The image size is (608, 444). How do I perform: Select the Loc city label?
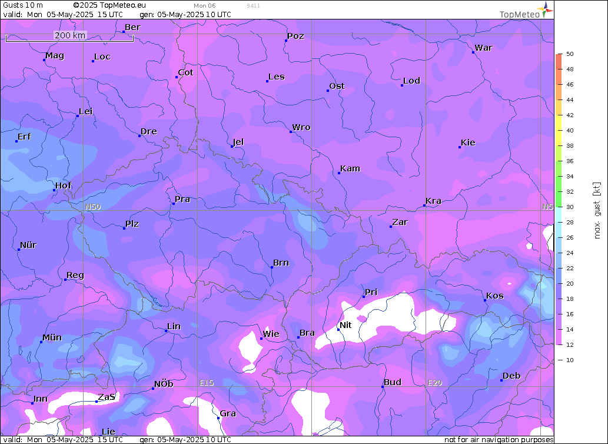pyautogui.click(x=102, y=57)
